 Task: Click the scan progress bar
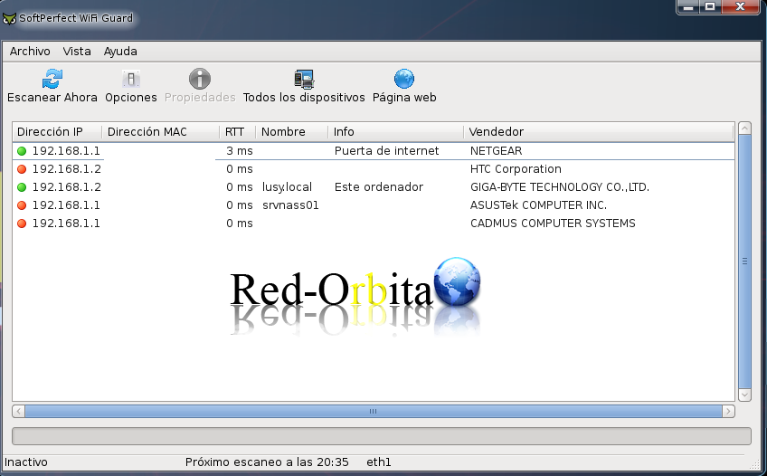(x=381, y=436)
